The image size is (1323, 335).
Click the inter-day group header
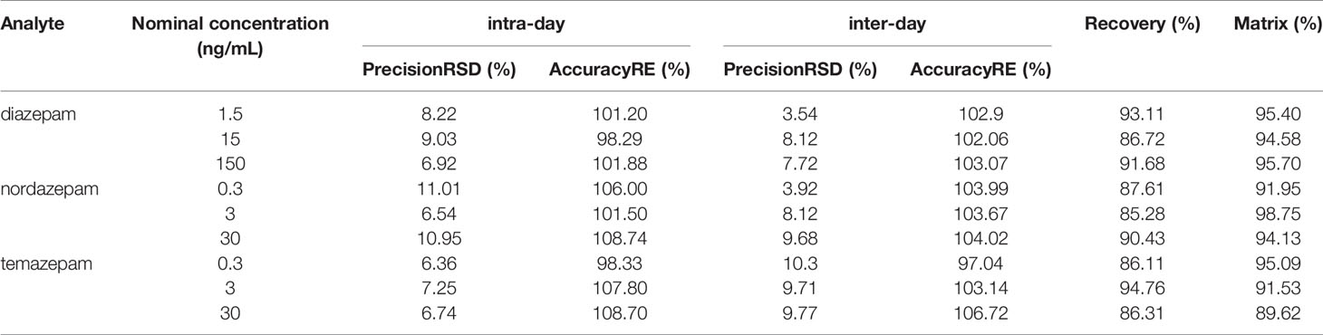coord(887,27)
